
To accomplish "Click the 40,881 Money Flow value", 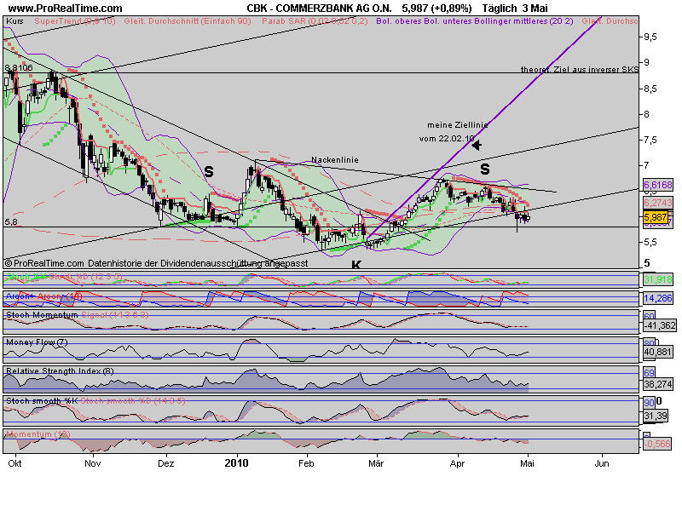I will click(x=658, y=352).
